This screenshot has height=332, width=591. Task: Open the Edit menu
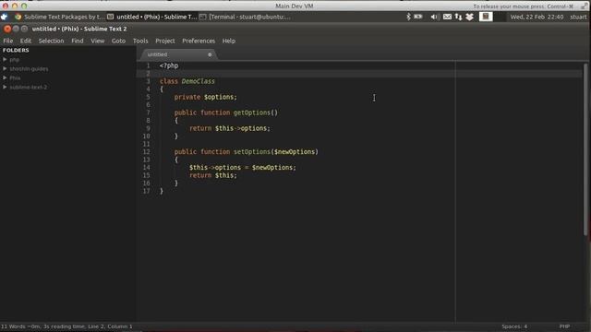(x=26, y=41)
